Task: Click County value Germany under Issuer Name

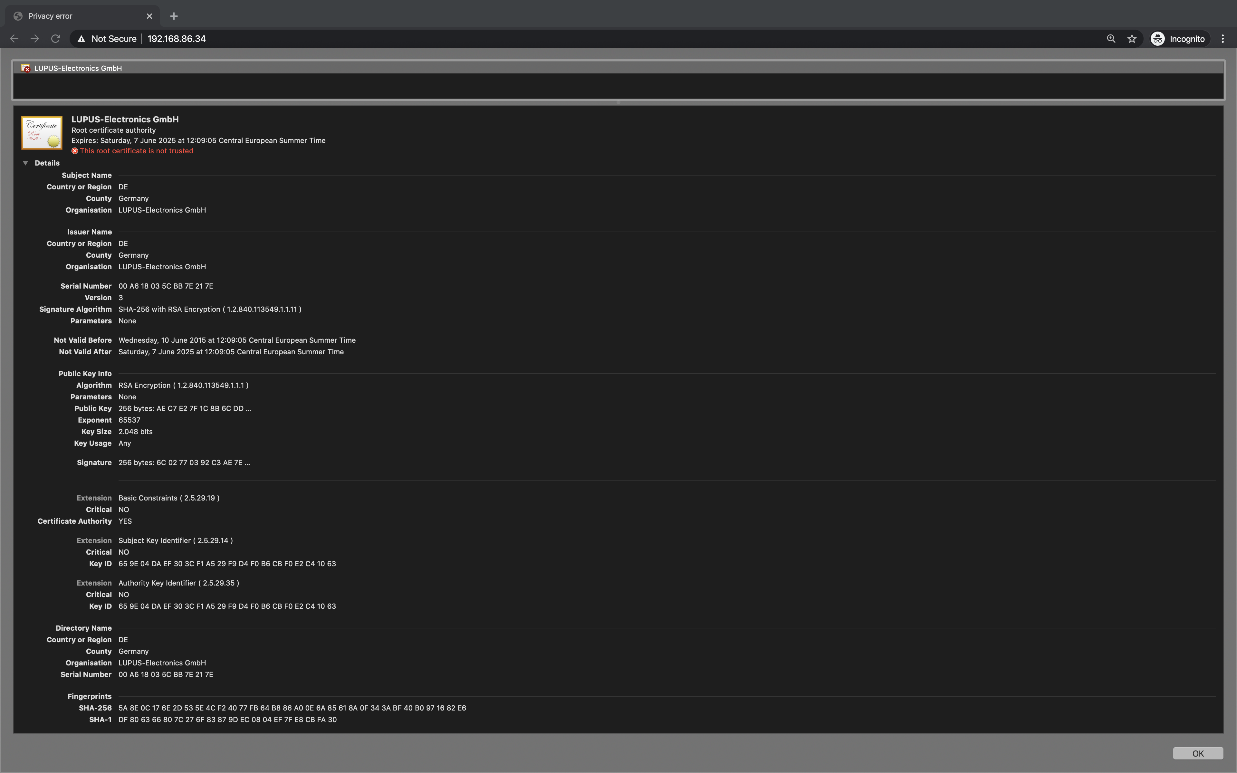Action: coord(133,255)
